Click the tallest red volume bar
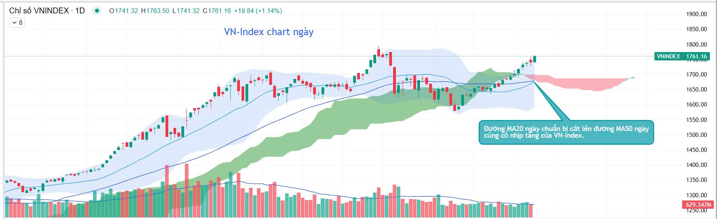 (x=186, y=189)
